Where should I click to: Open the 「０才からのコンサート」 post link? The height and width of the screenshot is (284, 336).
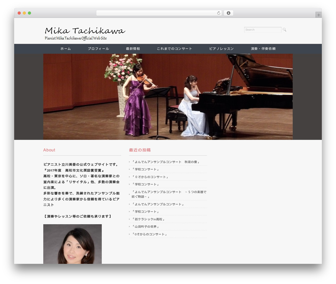(150, 177)
